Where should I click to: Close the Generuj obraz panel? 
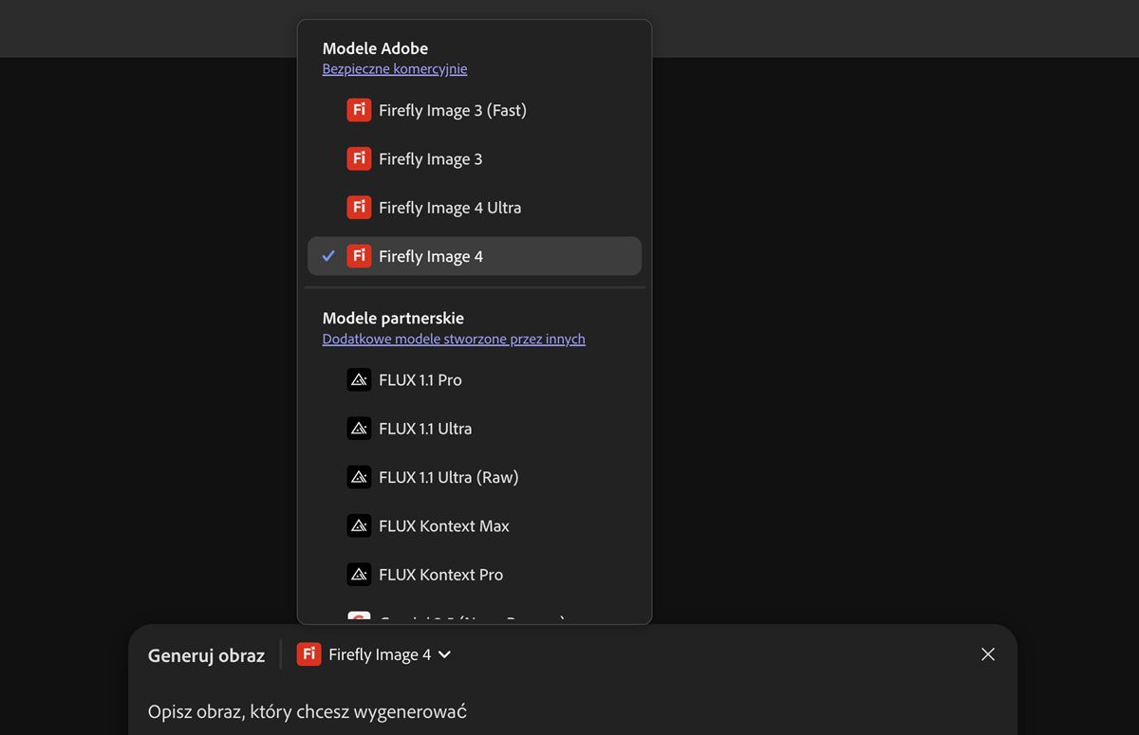point(988,654)
